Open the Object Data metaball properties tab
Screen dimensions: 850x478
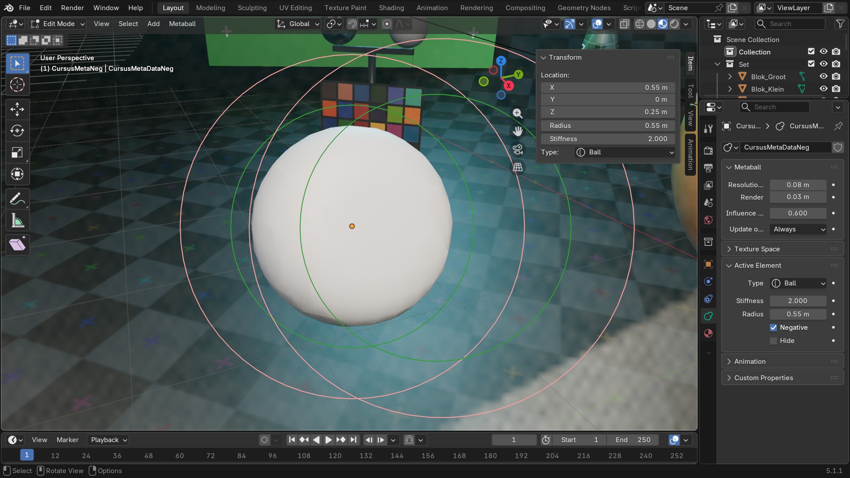[708, 316]
